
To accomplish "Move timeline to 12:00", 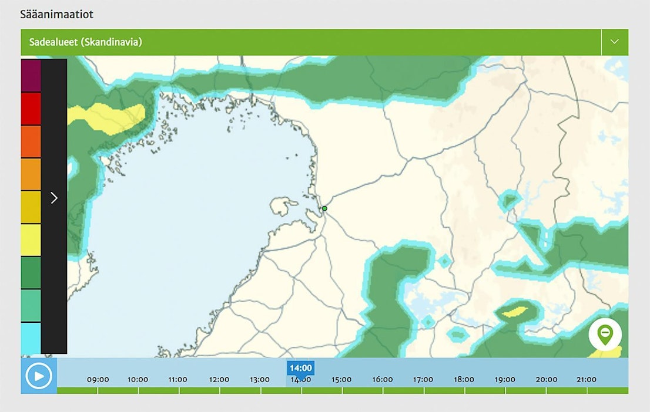I will click(219, 380).
